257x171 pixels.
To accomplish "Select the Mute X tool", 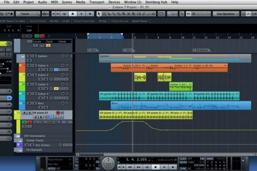I will coord(128,14).
